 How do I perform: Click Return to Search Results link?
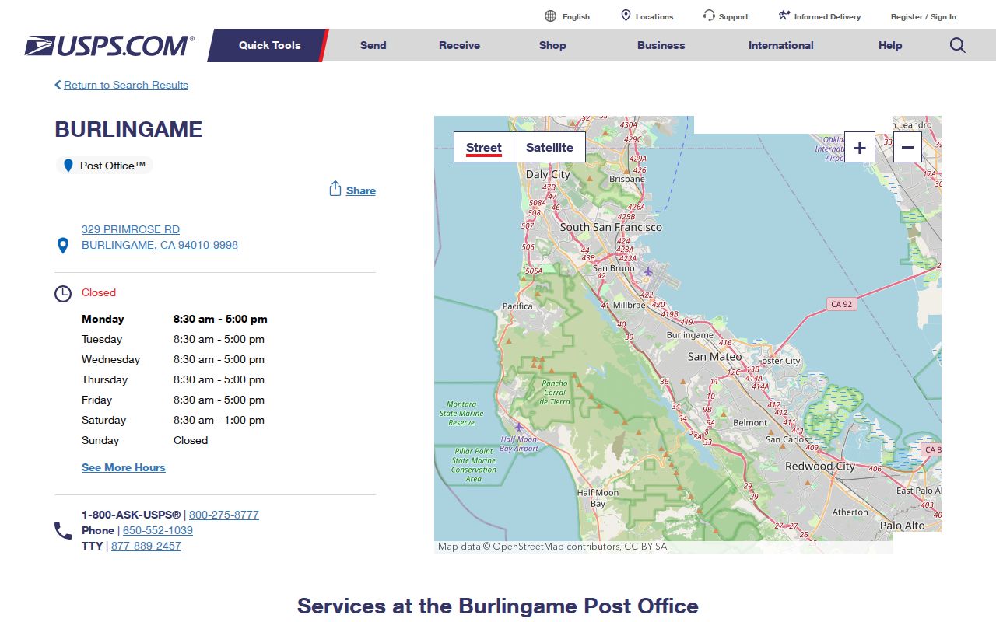coord(126,85)
